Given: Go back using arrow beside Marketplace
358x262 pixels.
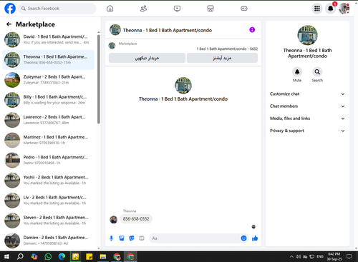Looking at the screenshot, I should (9, 24).
